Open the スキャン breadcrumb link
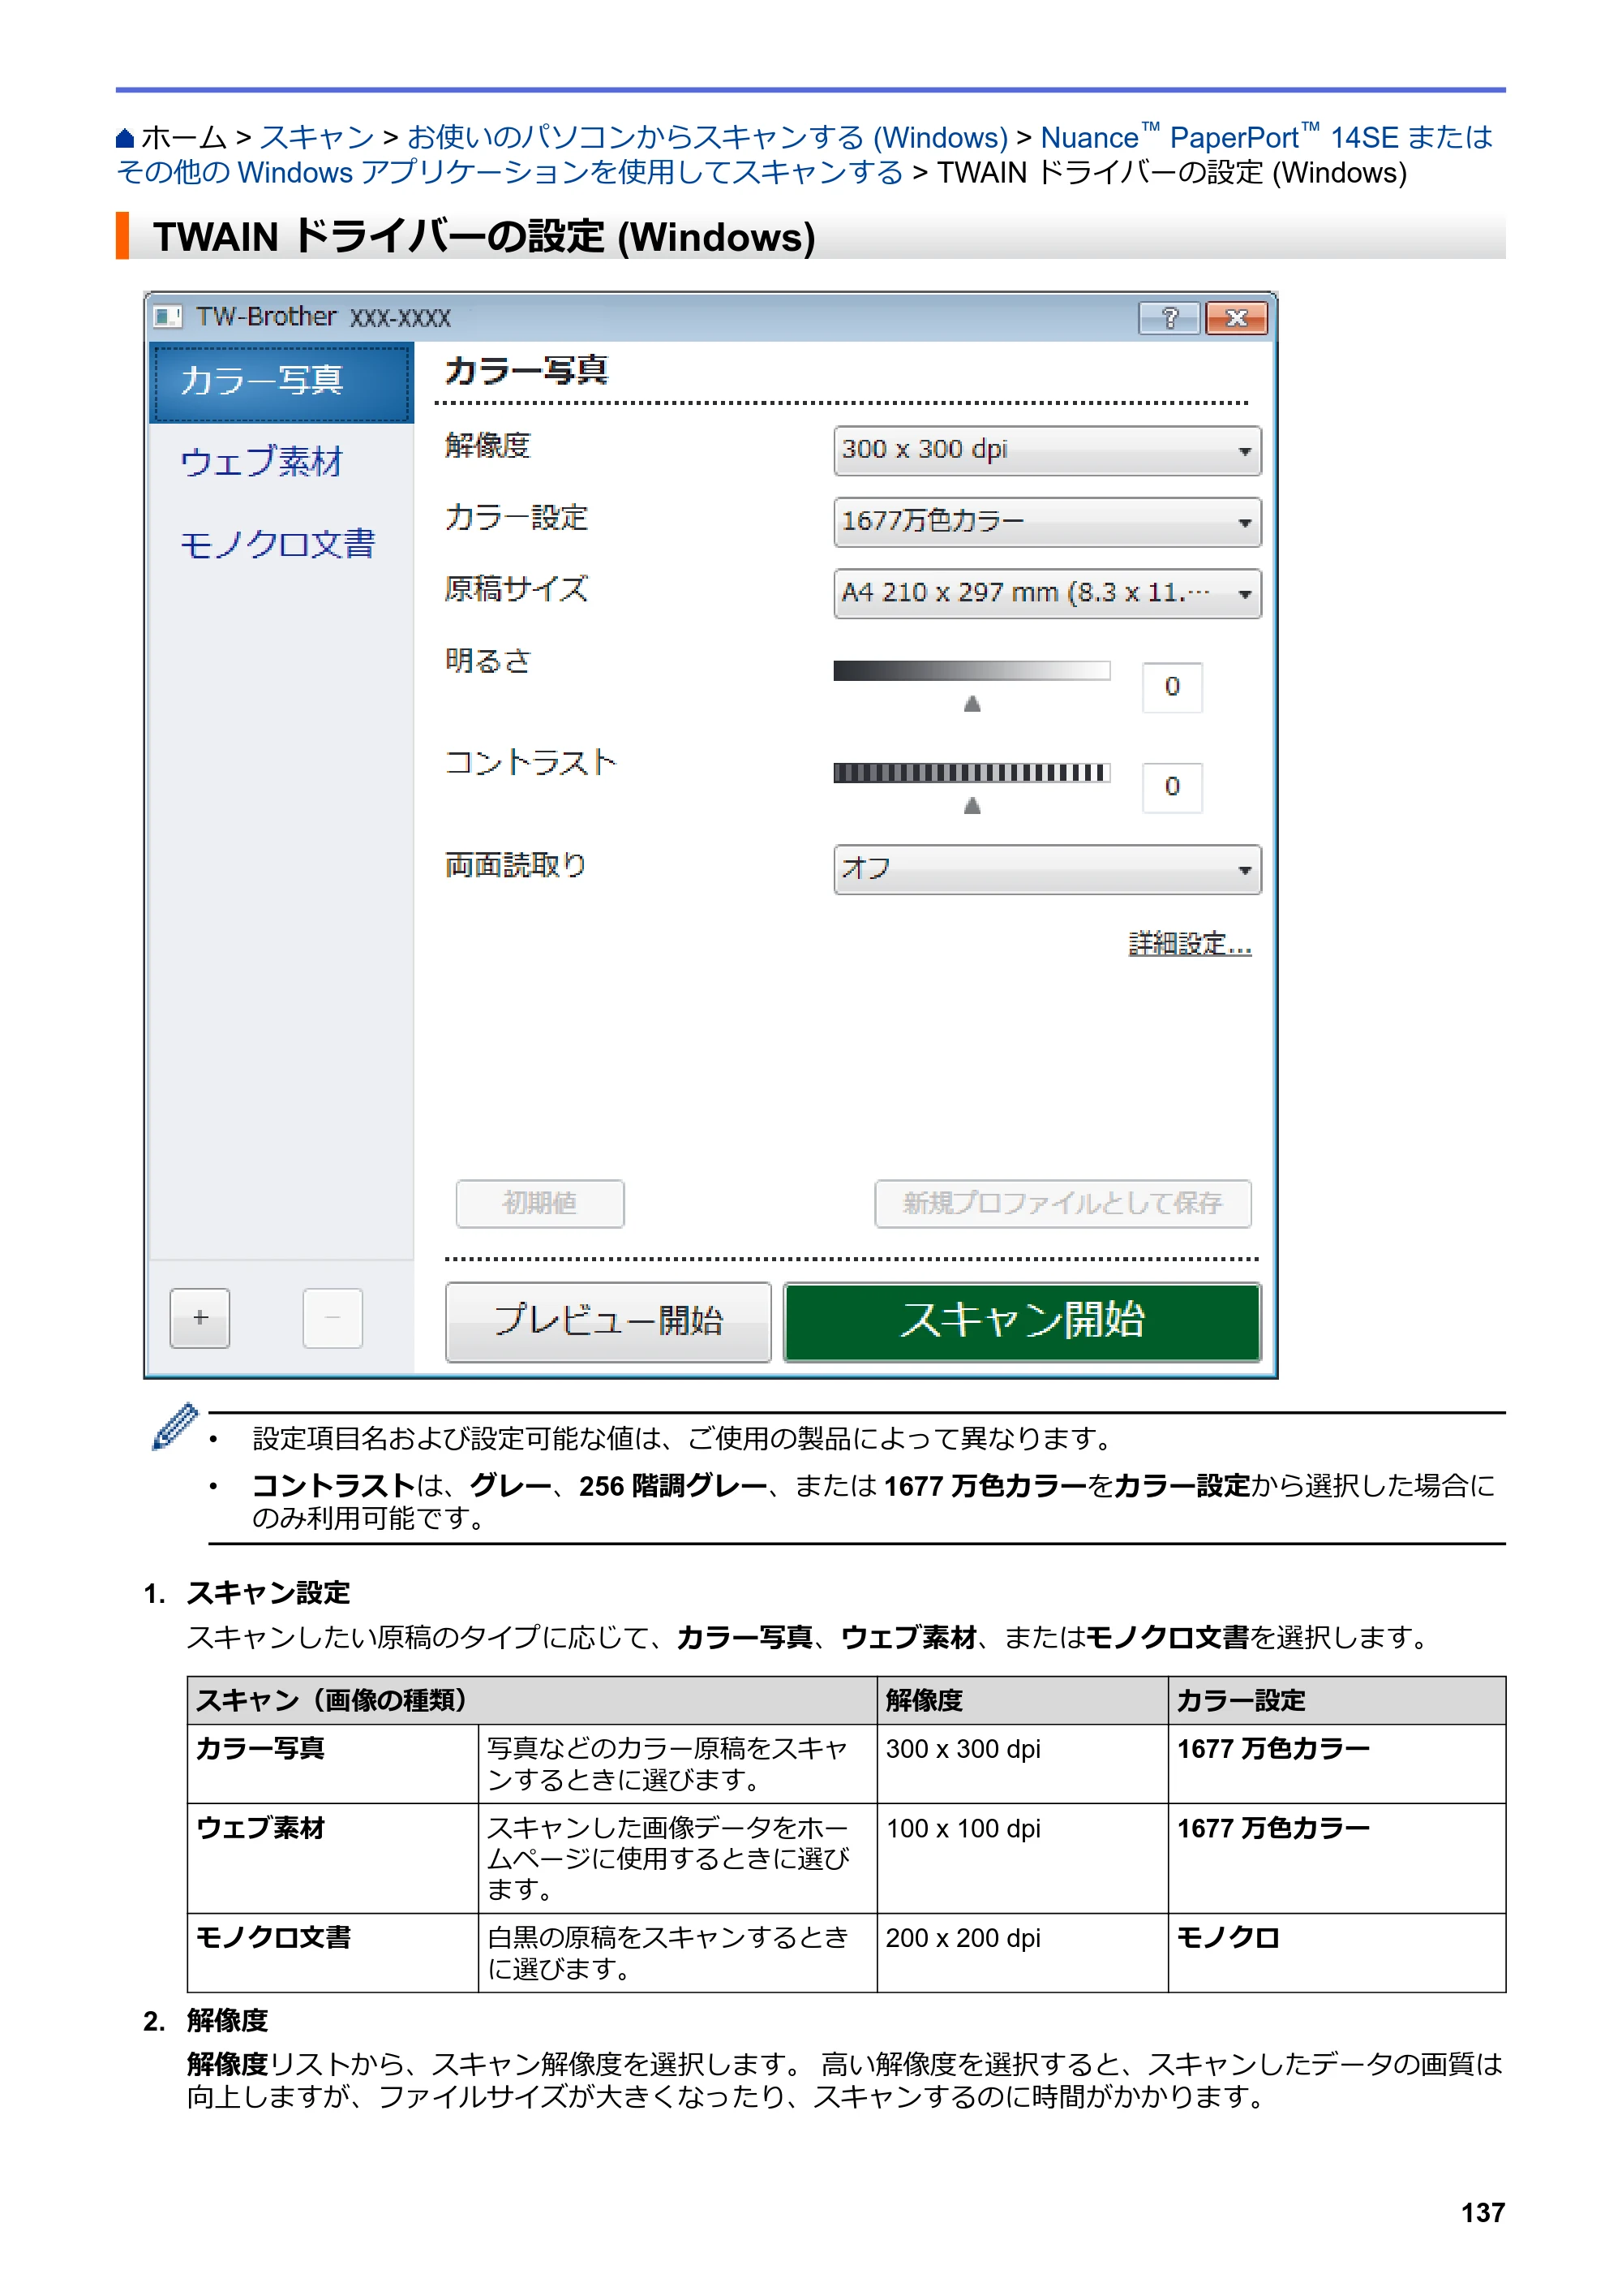 (317, 137)
